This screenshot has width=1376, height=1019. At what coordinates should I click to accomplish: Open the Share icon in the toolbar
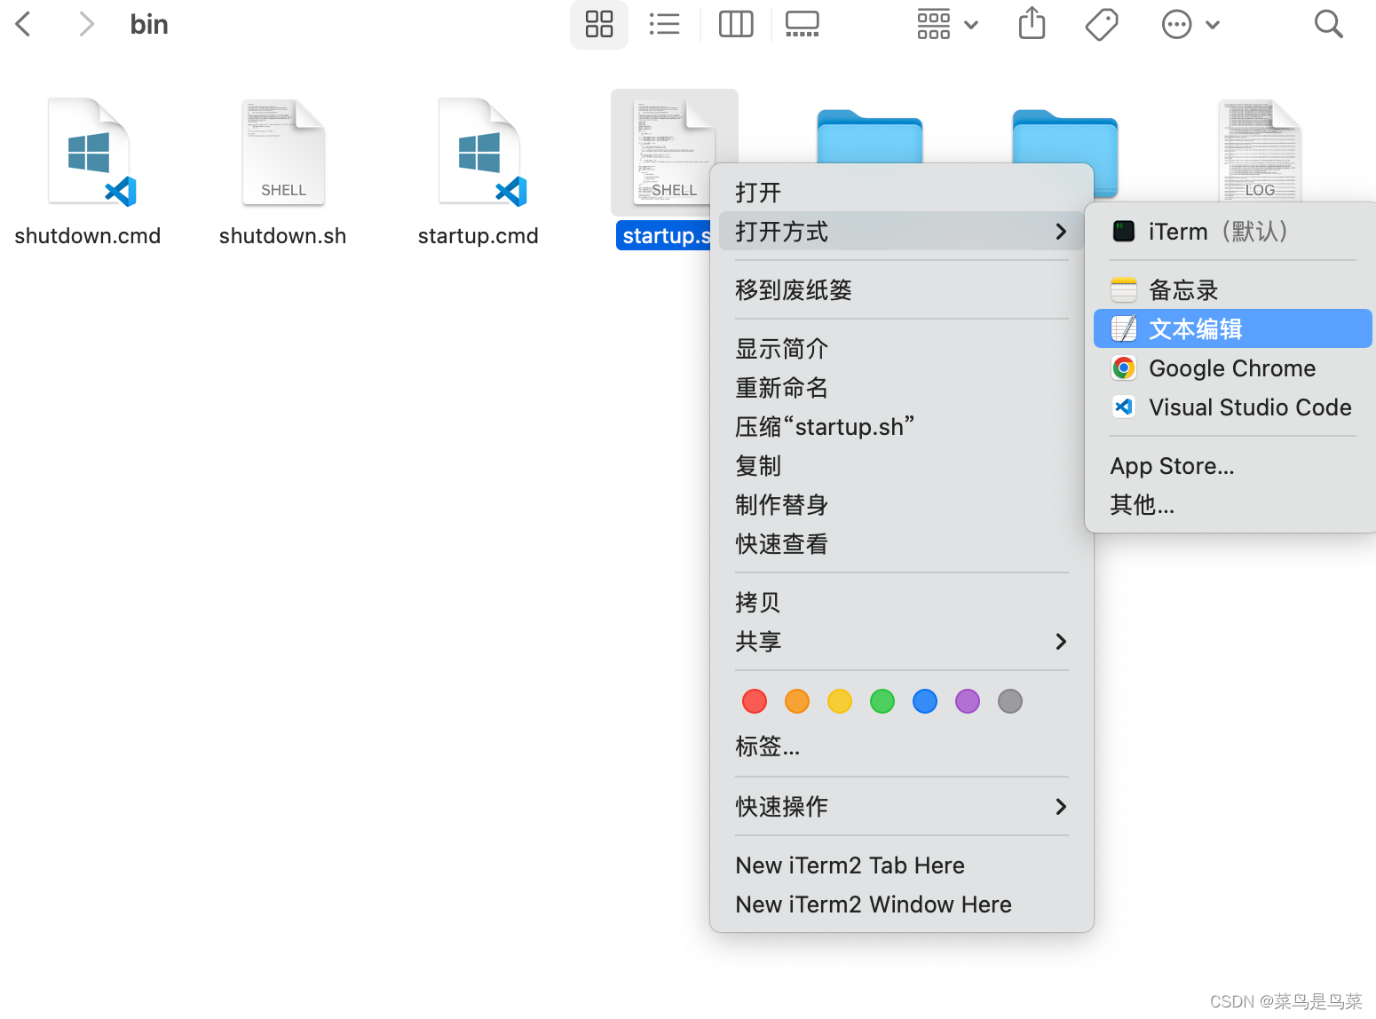[1031, 24]
